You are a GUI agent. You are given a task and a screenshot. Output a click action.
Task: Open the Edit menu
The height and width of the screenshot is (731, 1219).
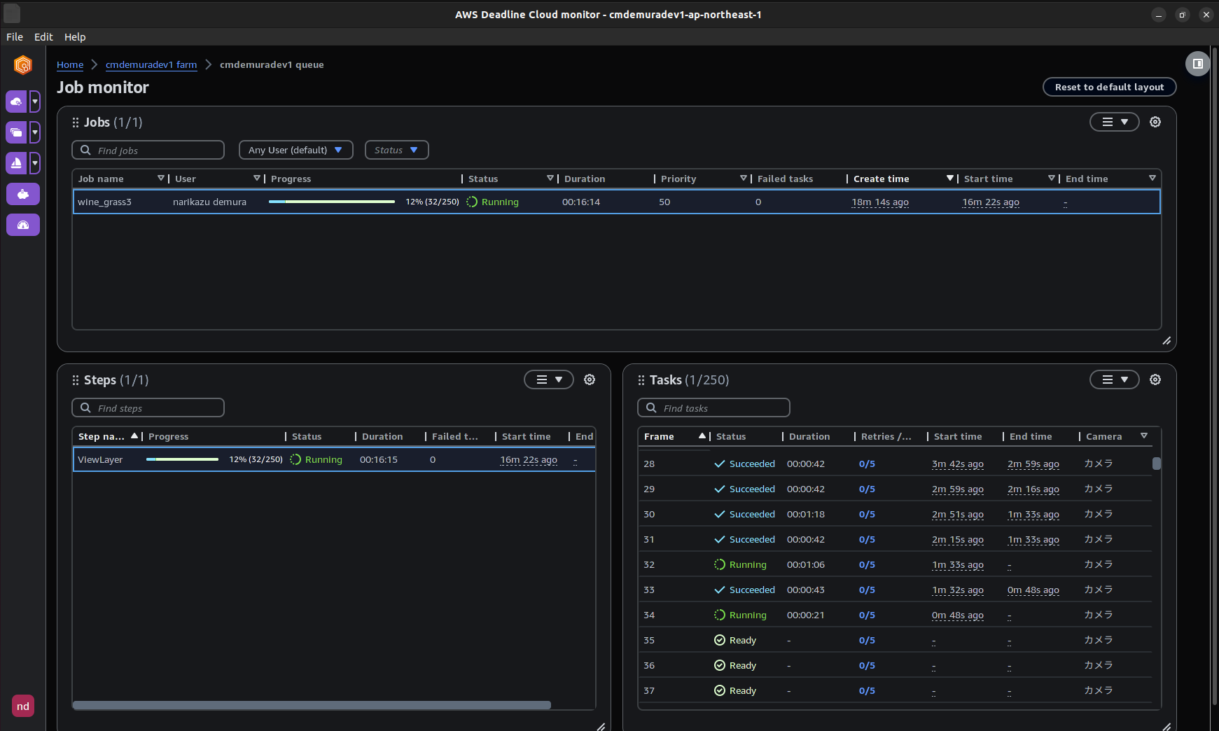point(43,37)
